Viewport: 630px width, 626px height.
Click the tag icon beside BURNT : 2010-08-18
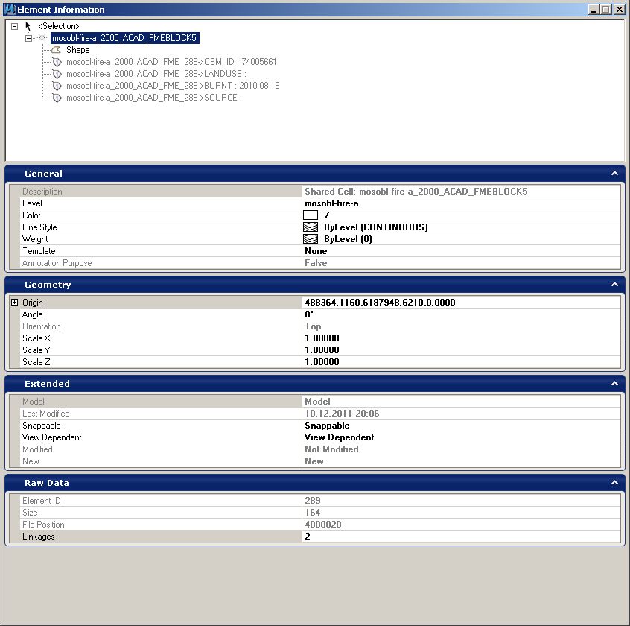pyautogui.click(x=57, y=86)
